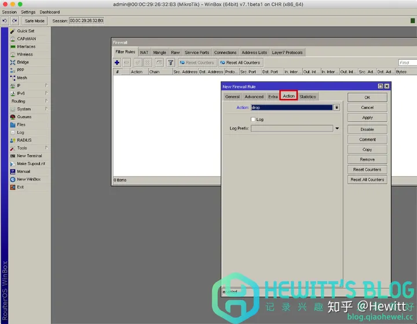The image size is (417, 324).
Task: Expand the IPv6 submenu
Action: coord(46,93)
